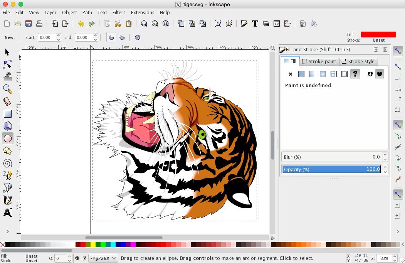Image resolution: width=405 pixels, height=263 pixels.
Task: Expand more toolbox tools chevron
Action: (x=7, y=231)
